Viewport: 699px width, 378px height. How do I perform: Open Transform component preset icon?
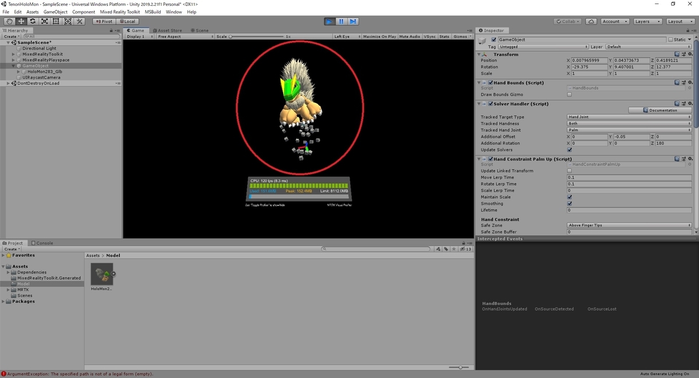click(684, 54)
